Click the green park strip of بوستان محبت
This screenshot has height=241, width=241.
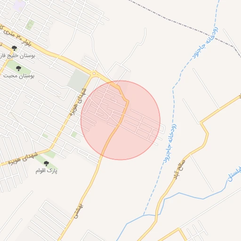19,68
